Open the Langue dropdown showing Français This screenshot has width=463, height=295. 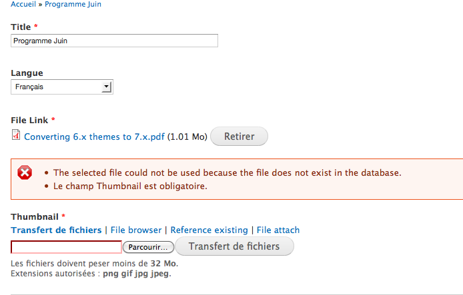tap(62, 87)
